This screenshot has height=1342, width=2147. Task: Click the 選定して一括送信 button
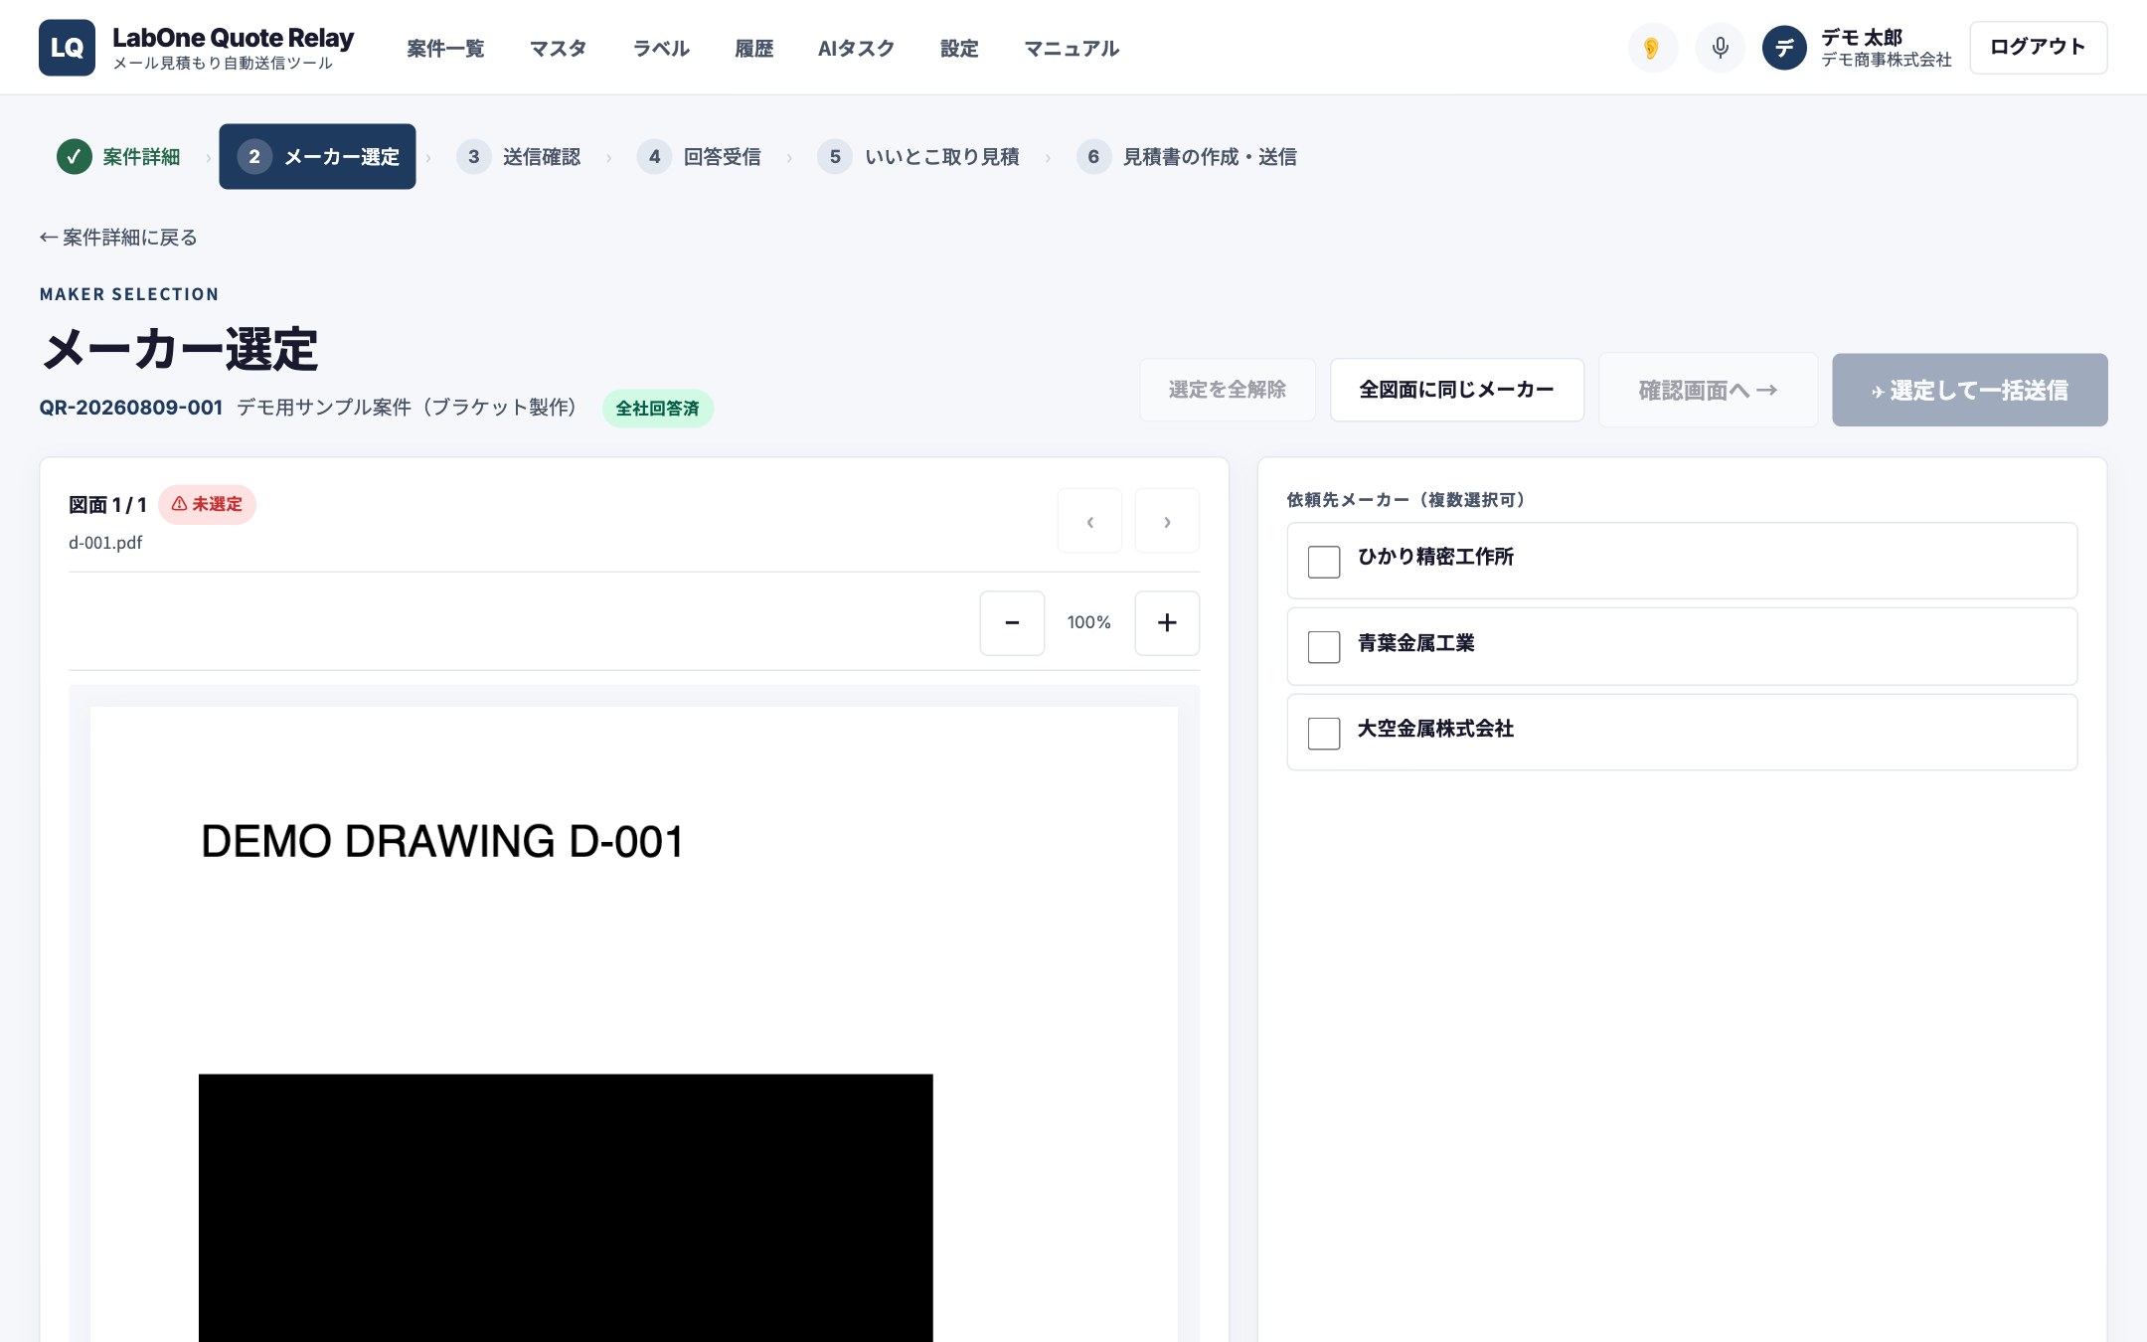pyautogui.click(x=1969, y=390)
